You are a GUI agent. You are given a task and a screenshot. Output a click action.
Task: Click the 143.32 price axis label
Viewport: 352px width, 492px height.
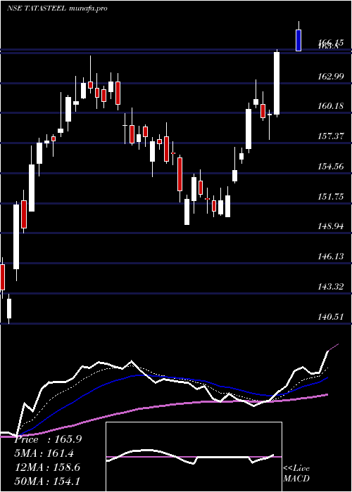(331, 287)
